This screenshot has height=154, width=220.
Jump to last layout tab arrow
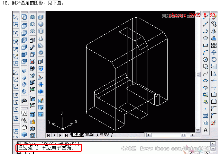(66, 135)
